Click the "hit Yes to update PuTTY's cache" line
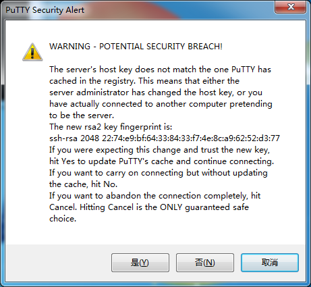The image size is (311, 287). (161, 161)
